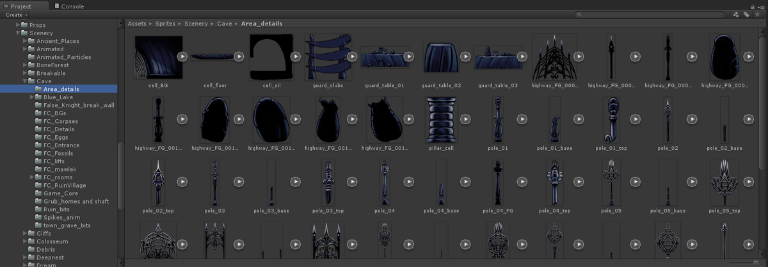Go to Scenery in the breadcrumb path

196,24
